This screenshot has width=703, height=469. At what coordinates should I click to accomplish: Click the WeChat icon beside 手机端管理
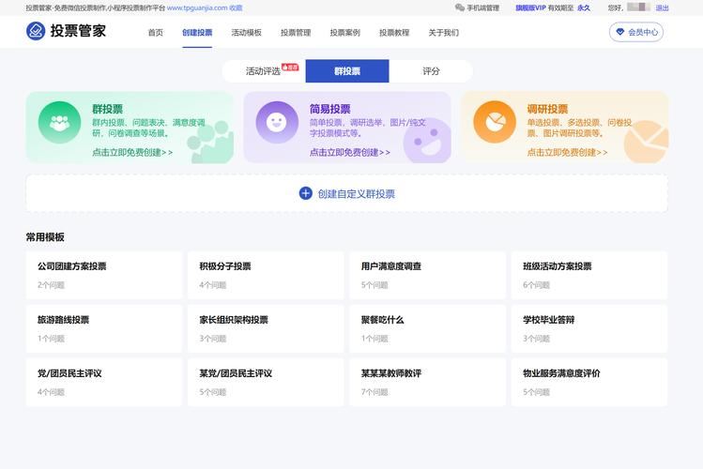(460, 8)
